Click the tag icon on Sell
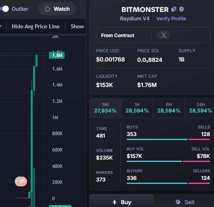The height and width of the screenshot is (207, 214). (178, 202)
